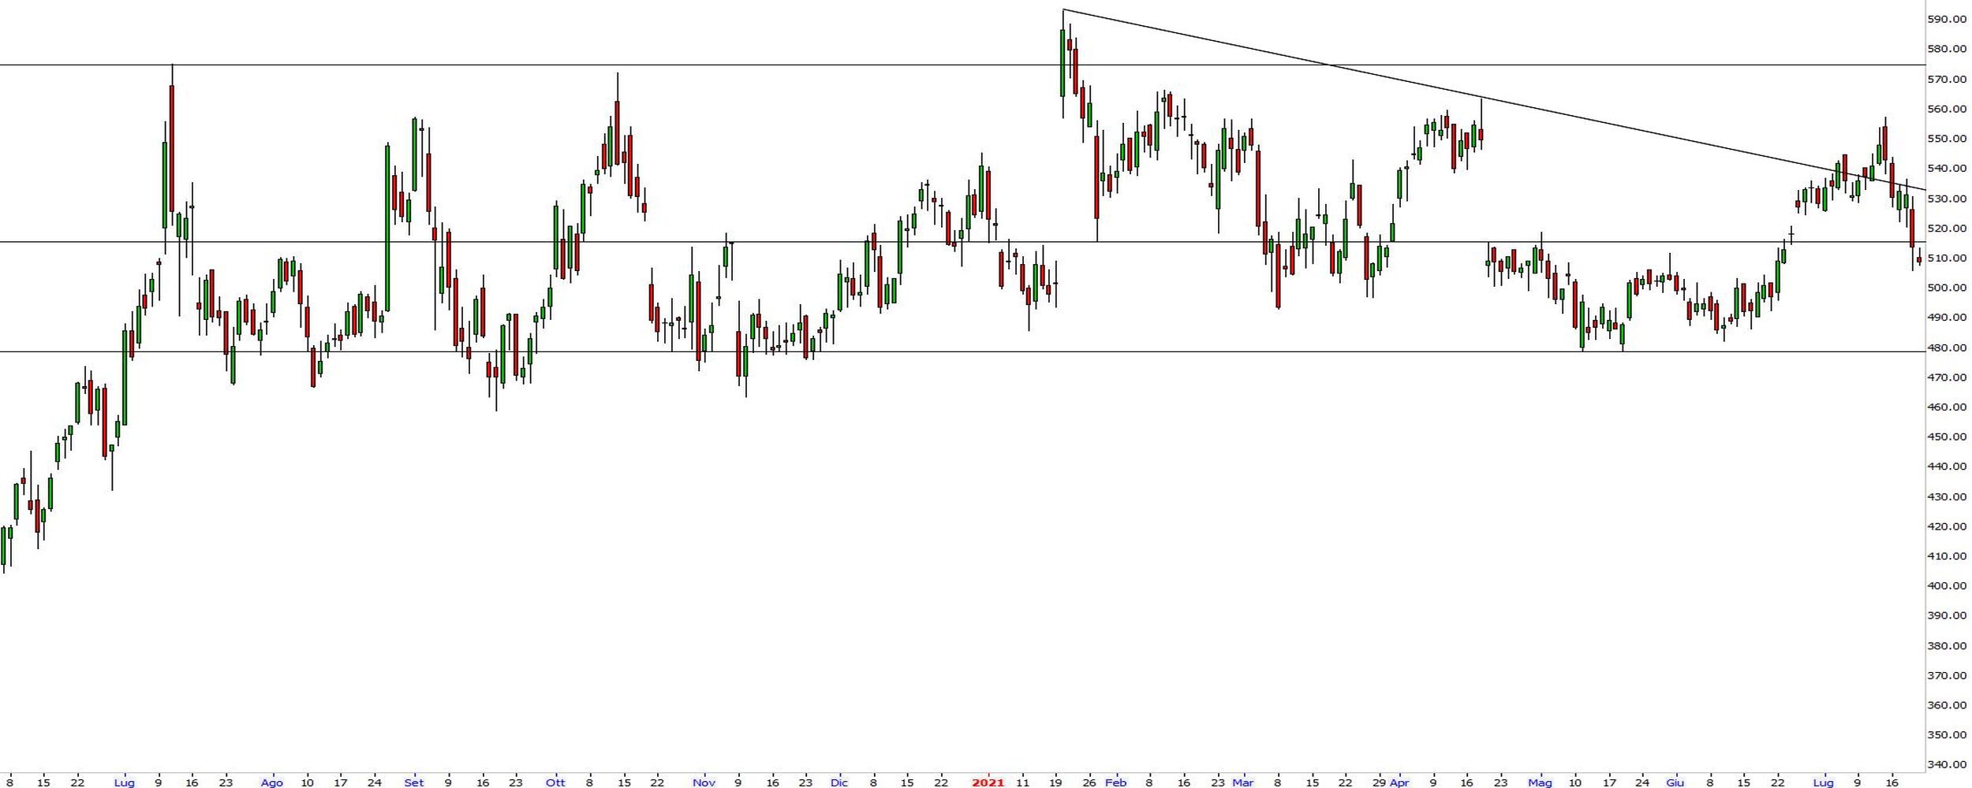Click the last candlestick on the chart
The image size is (1972, 788).
tap(1918, 259)
